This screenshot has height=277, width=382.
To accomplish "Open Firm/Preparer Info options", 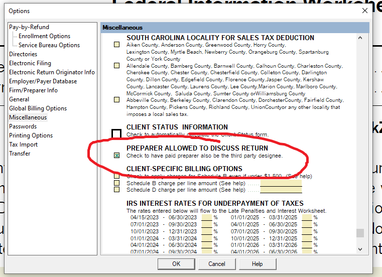I will coord(33,90).
